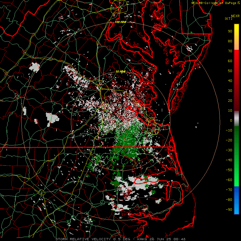Click the storm relative velocity caption at the bottom

[120, 239]
